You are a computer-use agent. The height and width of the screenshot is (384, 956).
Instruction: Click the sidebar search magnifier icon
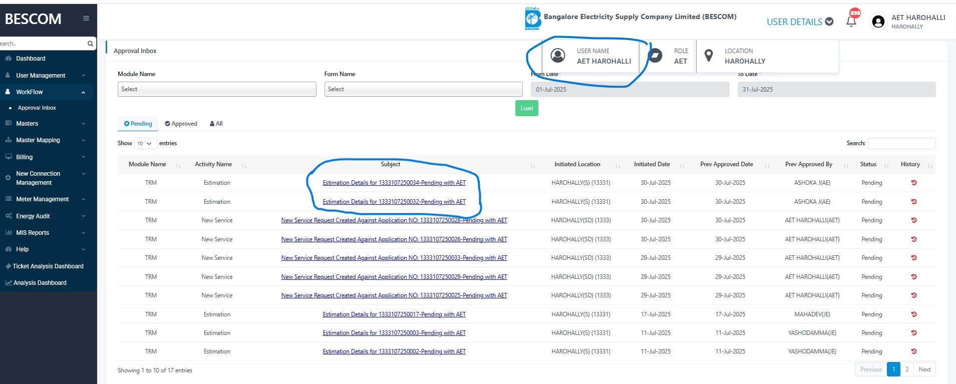coord(90,44)
